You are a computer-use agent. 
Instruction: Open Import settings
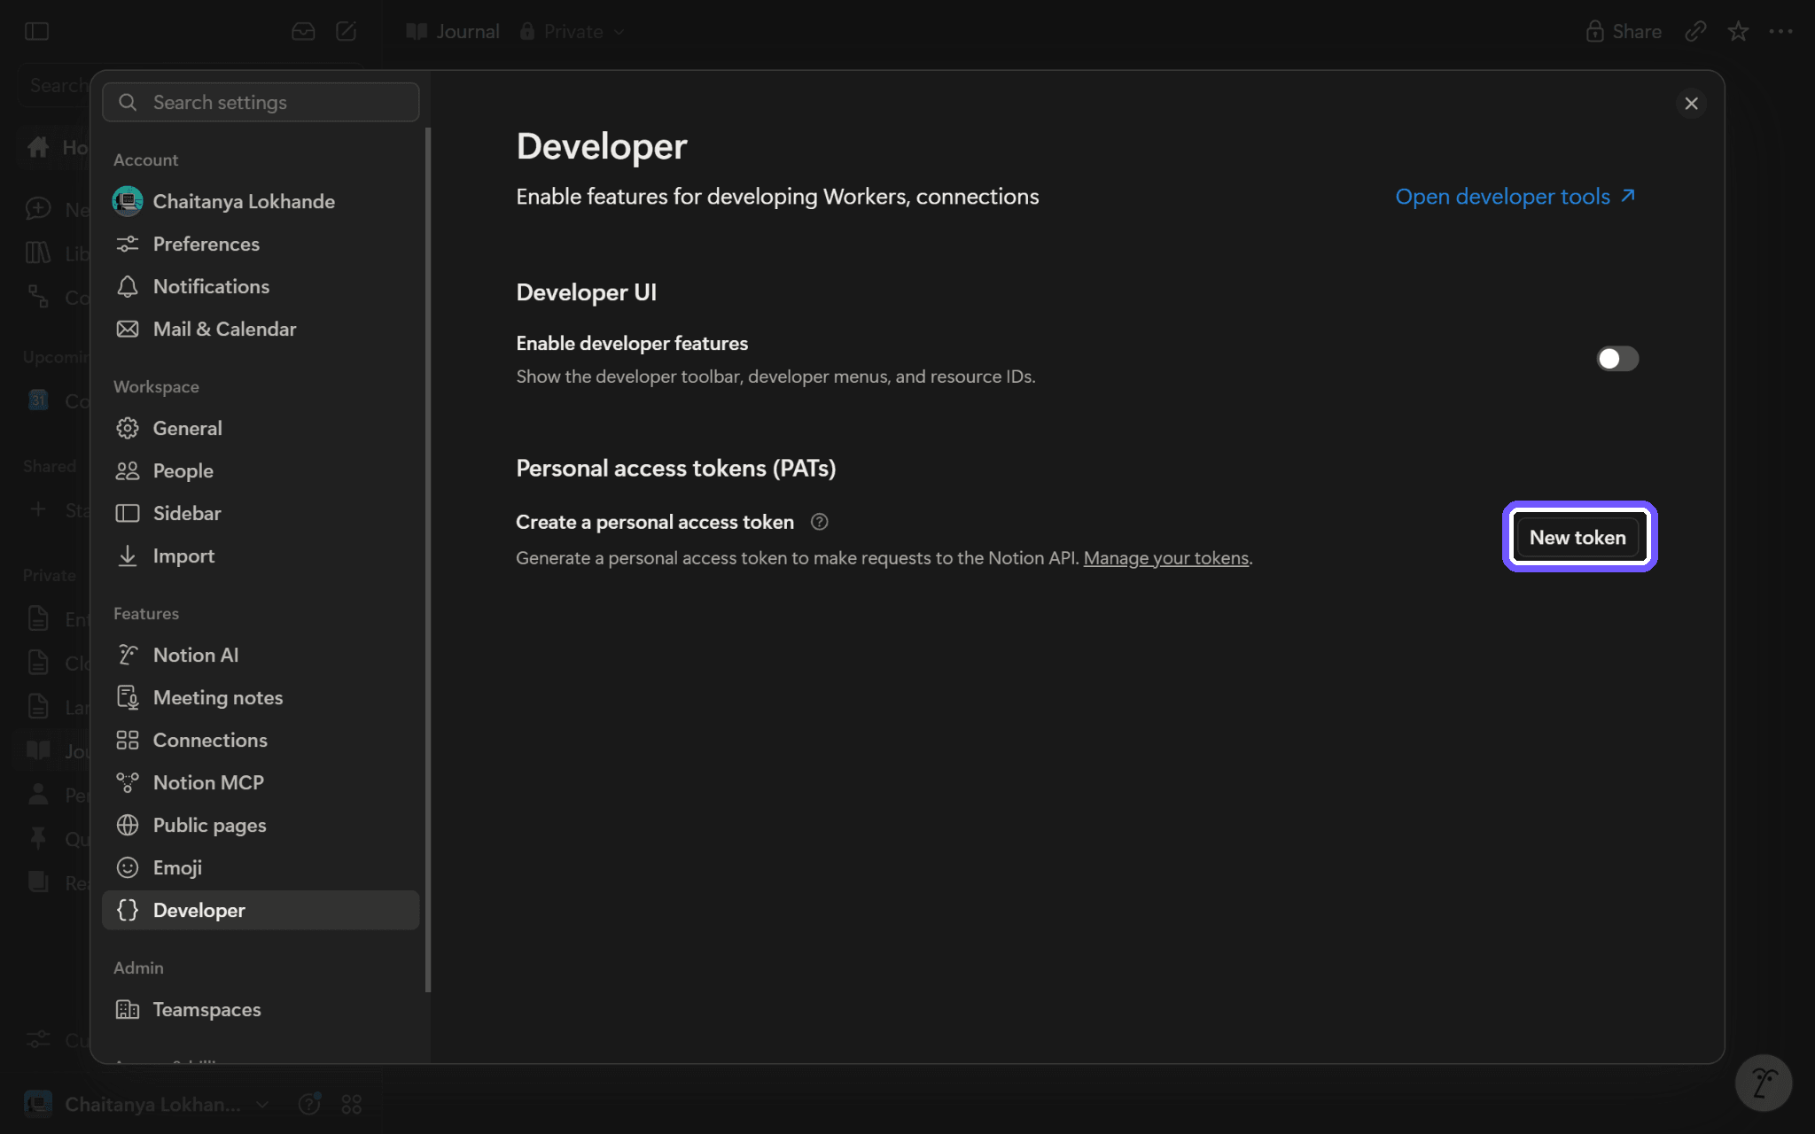click(261, 555)
